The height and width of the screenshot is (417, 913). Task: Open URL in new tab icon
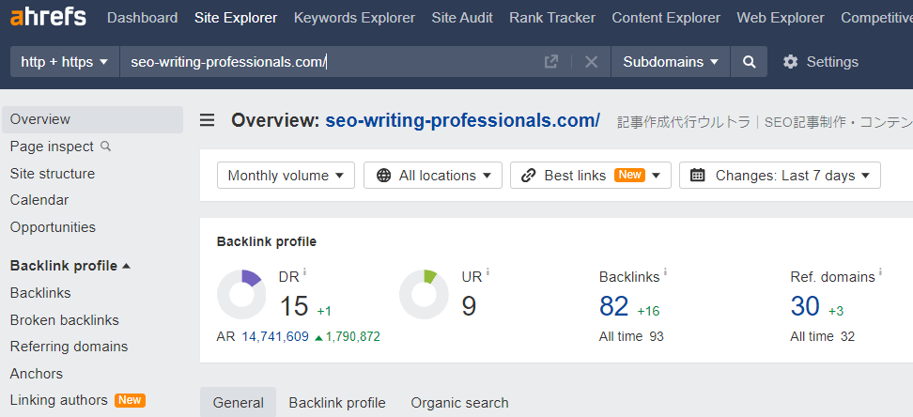(551, 62)
